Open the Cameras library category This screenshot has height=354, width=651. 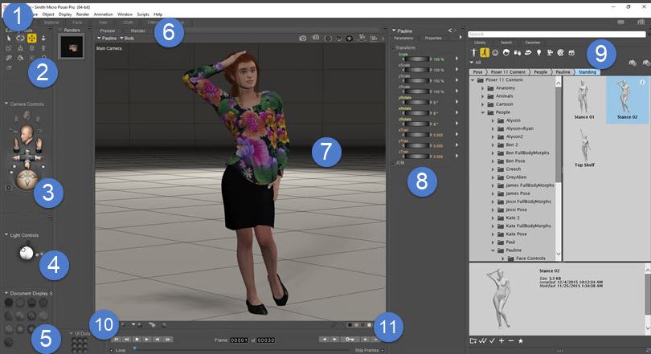click(x=550, y=53)
